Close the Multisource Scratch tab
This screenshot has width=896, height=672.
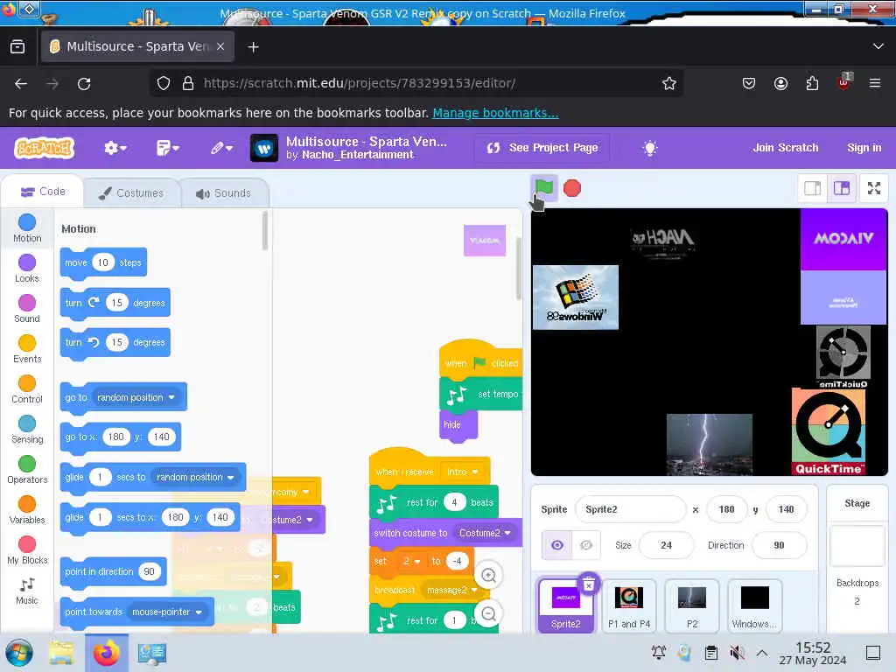220,47
